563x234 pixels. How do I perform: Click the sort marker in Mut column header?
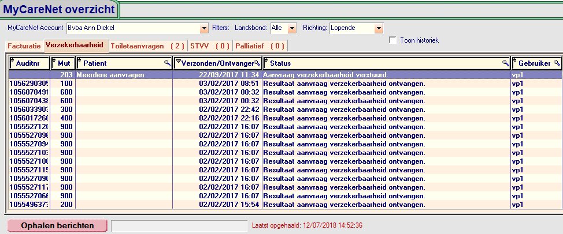click(54, 61)
